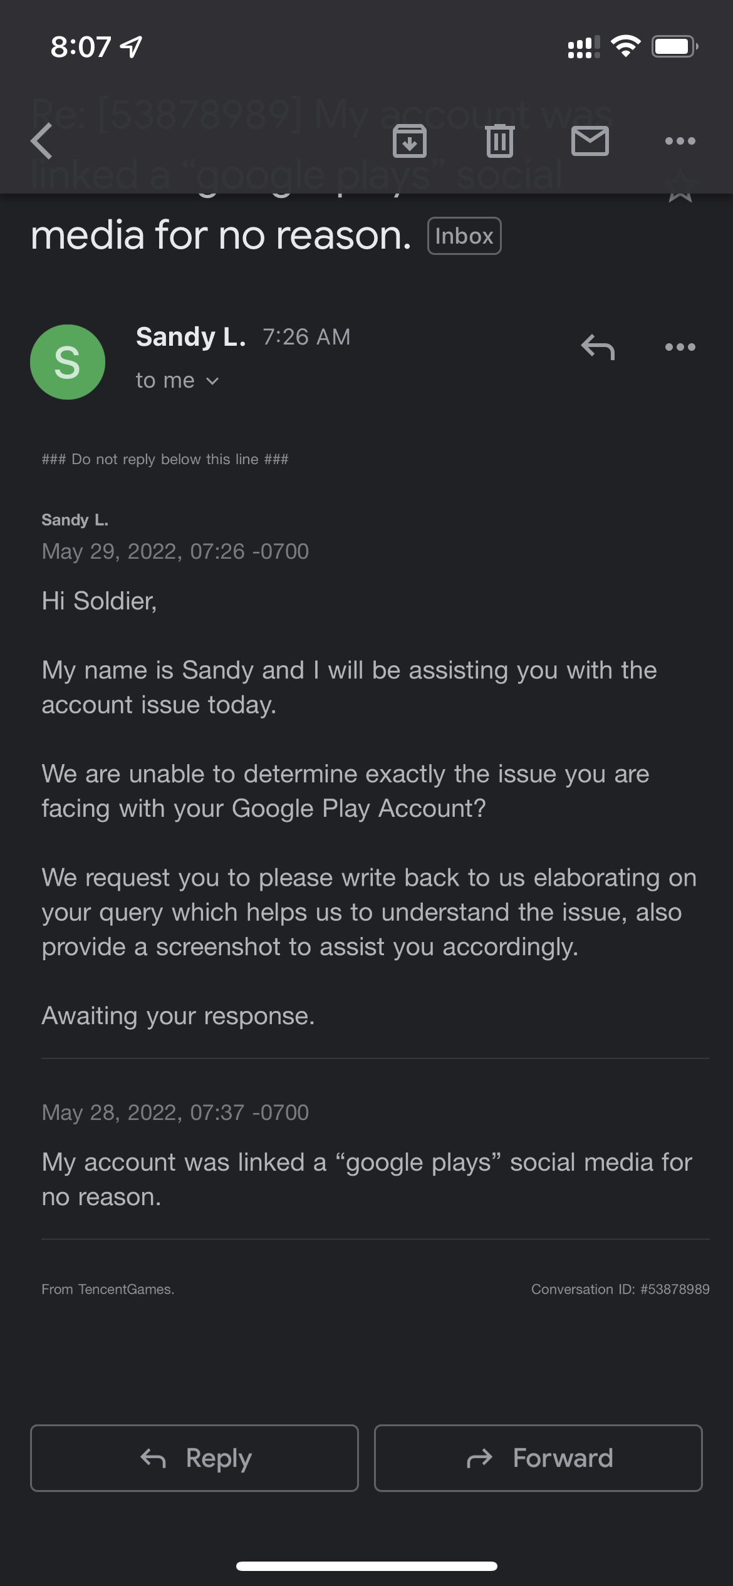The image size is (733, 1586).
Task: Tap the Wi-Fi status icon
Action: (x=625, y=46)
